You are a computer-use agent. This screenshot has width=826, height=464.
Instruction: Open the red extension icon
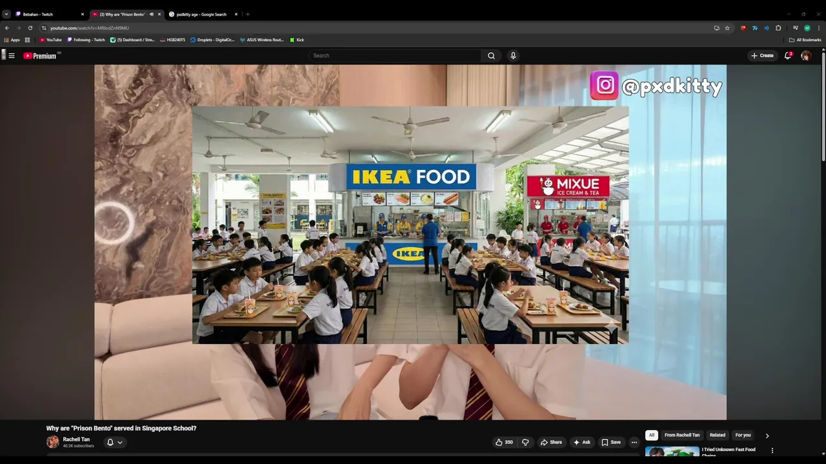tap(743, 28)
